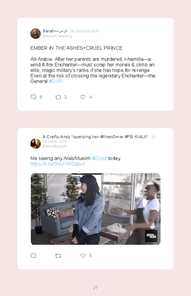Screen dimensions: 191x296
Task: Click the Lady Like logo on GIF
Action: point(151,236)
